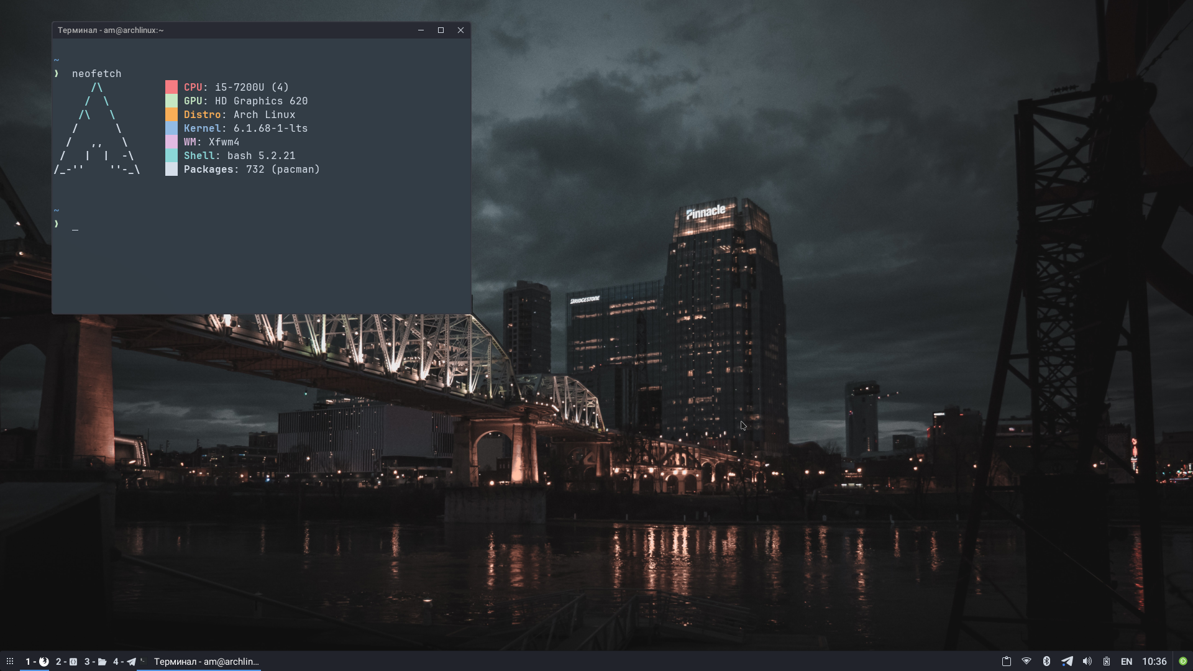Select the Терминал task in the panel
The height and width of the screenshot is (671, 1193).
199,661
